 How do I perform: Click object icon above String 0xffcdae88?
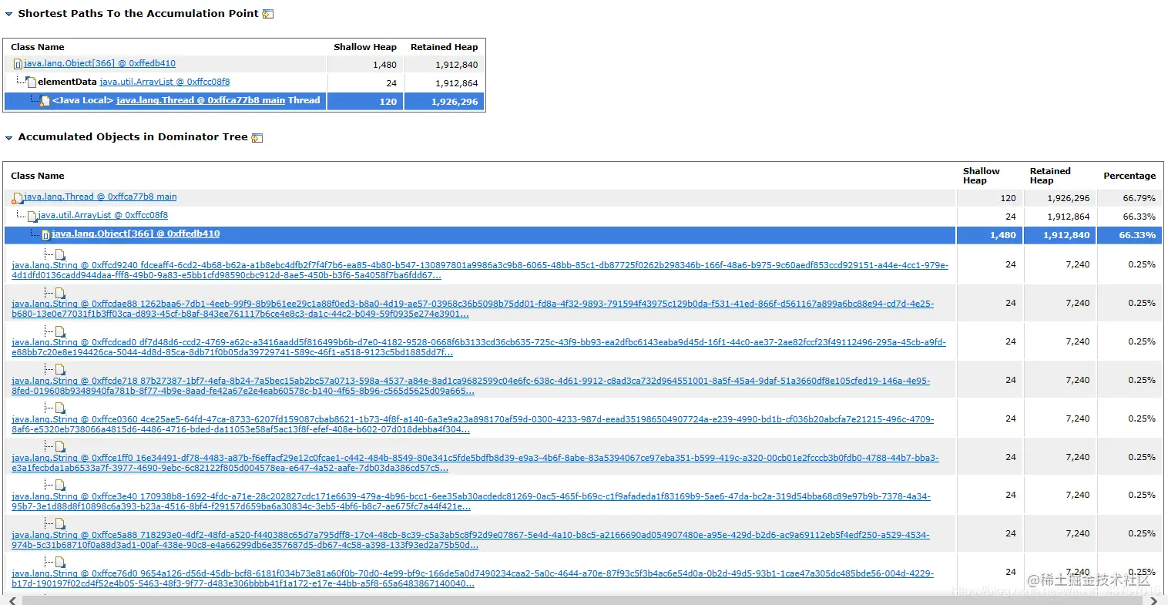point(60,293)
